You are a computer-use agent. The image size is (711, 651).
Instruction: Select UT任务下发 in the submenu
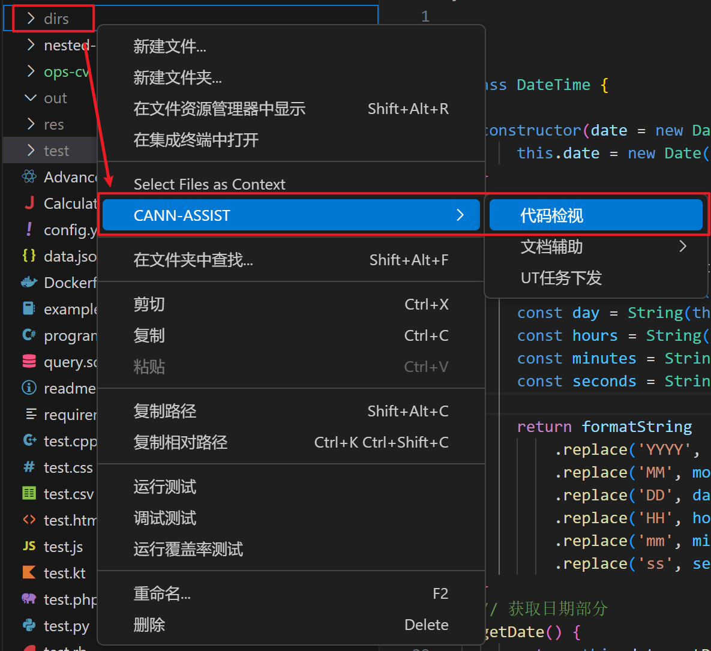pos(561,278)
